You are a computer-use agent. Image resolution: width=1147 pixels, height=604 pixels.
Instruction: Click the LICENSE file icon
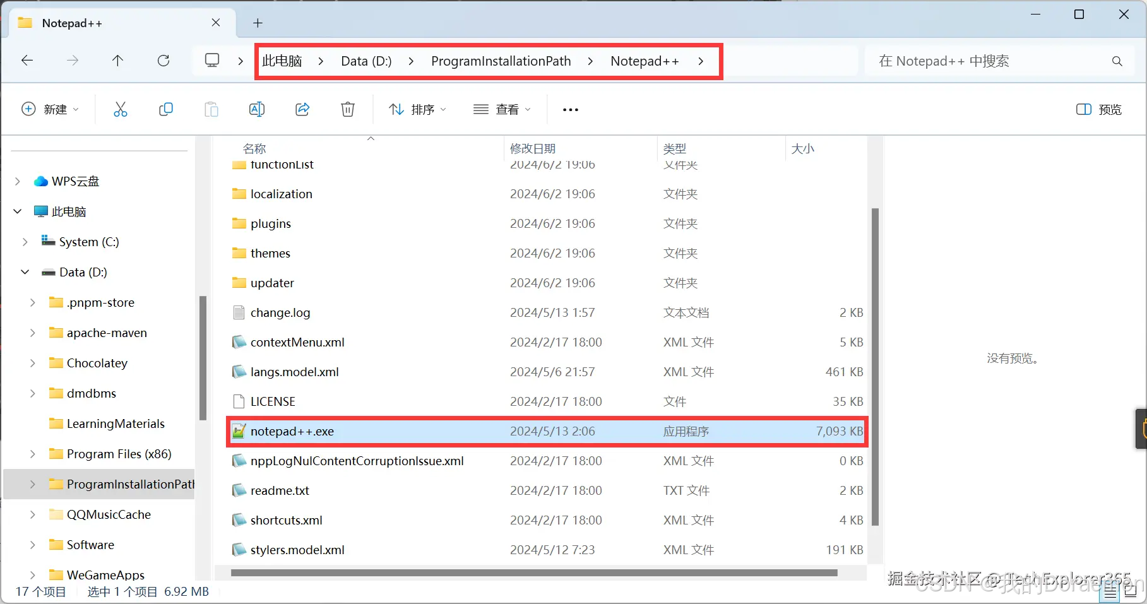(239, 401)
